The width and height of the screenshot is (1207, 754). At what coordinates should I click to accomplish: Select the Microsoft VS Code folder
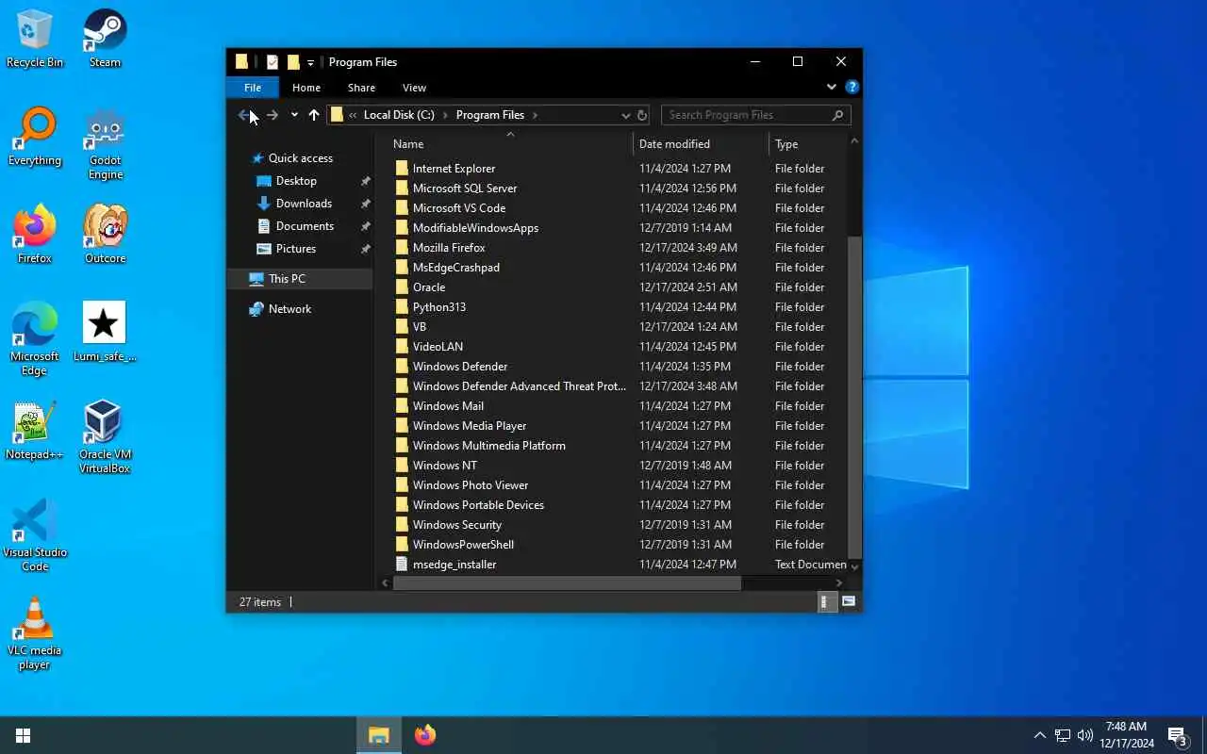coord(459,208)
